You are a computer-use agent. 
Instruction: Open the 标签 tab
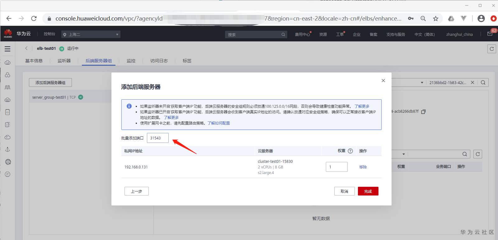187,61
